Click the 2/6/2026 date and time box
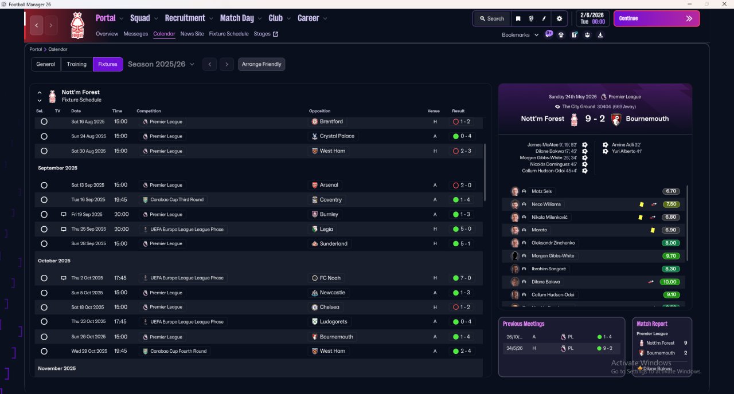Screen dimensions: 734x394 (593, 18)
